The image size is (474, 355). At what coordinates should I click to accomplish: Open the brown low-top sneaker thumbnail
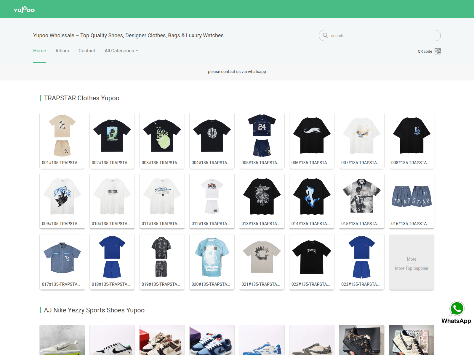point(312,340)
